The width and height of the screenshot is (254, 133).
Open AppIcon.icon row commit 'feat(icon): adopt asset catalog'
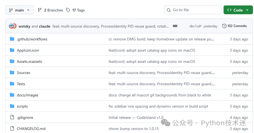click(152, 50)
